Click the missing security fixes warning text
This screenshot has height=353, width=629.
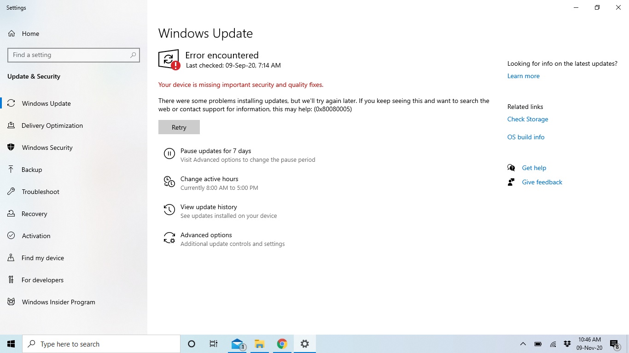pos(241,85)
